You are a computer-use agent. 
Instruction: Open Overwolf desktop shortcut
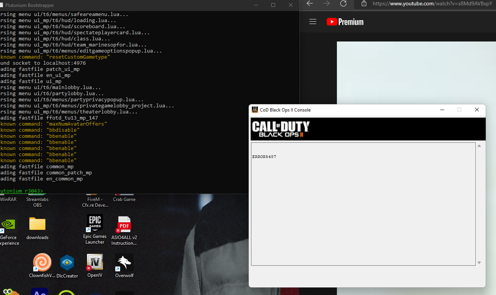pos(124,266)
